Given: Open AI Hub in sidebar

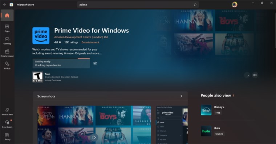Looking at the screenshot, I should tap(7, 65).
